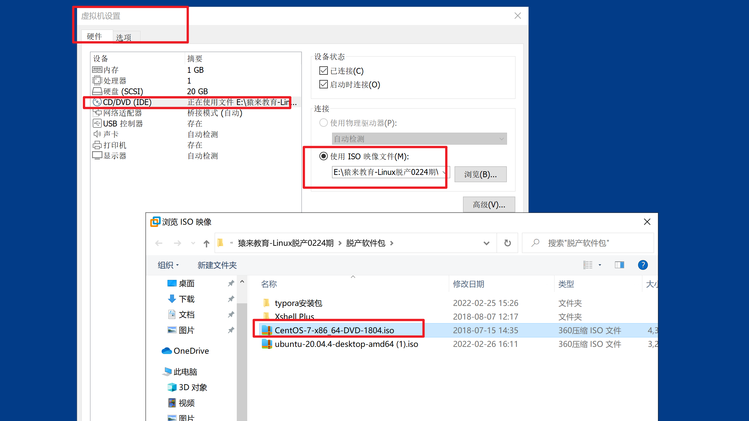This screenshot has width=749, height=421.
Task: Select the 声卡 sound card icon
Action: pos(97,134)
